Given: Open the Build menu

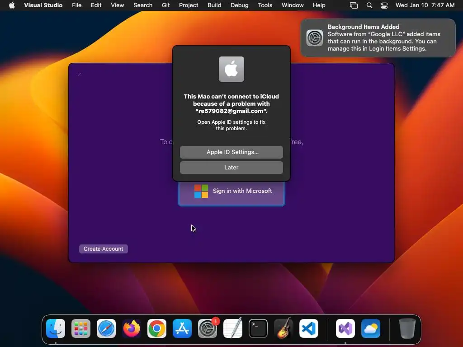Looking at the screenshot, I should (x=214, y=5).
